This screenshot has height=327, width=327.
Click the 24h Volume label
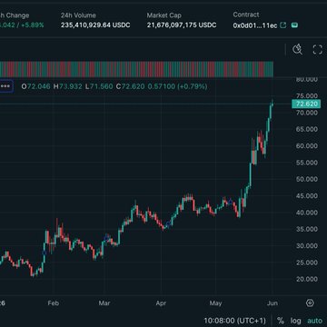point(78,15)
